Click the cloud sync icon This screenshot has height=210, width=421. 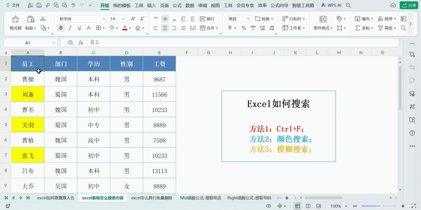(x=393, y=5)
